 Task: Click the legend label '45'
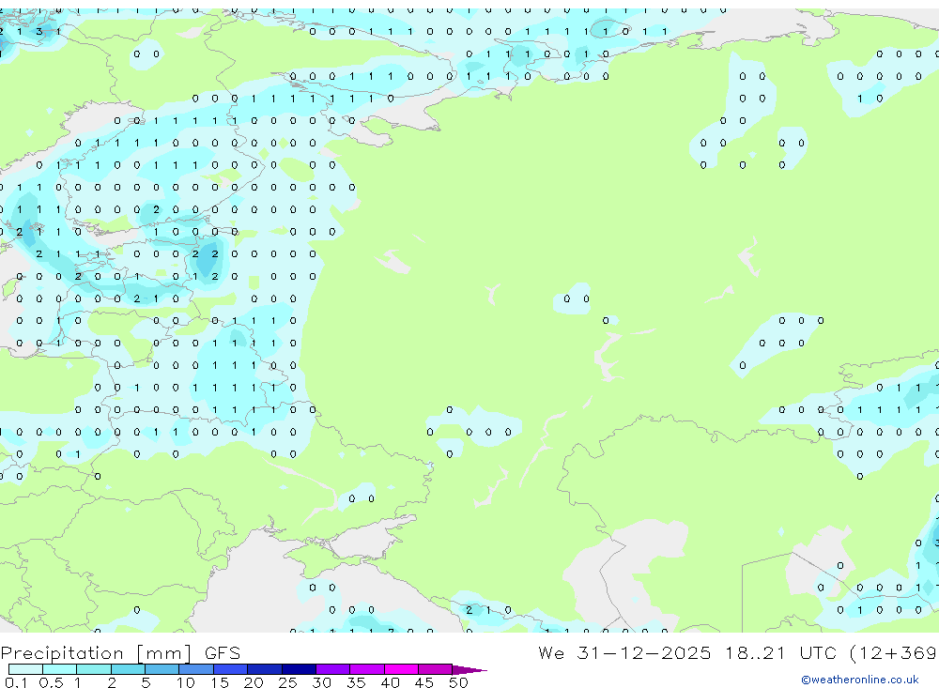pos(424,682)
